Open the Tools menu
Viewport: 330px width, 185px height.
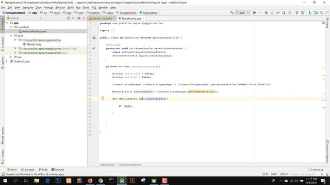tap(86, 8)
